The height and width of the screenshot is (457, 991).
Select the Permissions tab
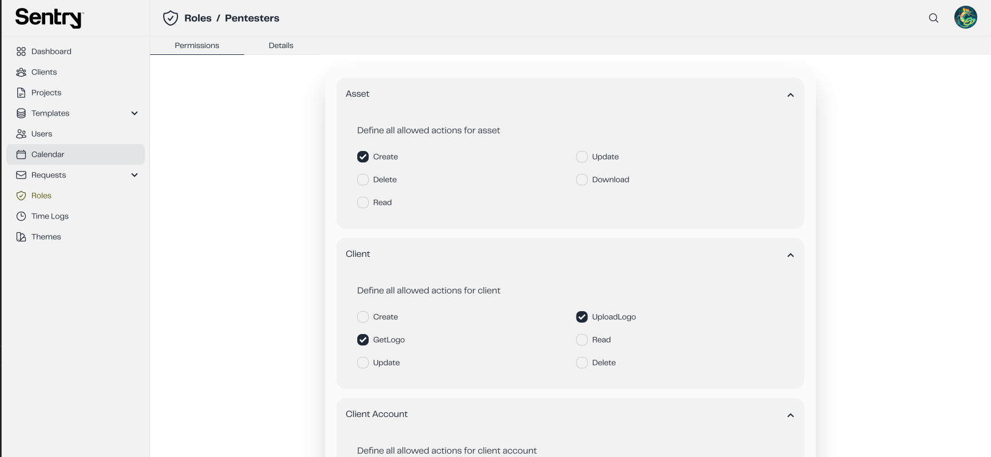[197, 46]
